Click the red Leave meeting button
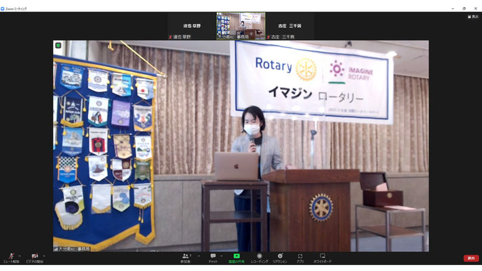 [471, 258]
